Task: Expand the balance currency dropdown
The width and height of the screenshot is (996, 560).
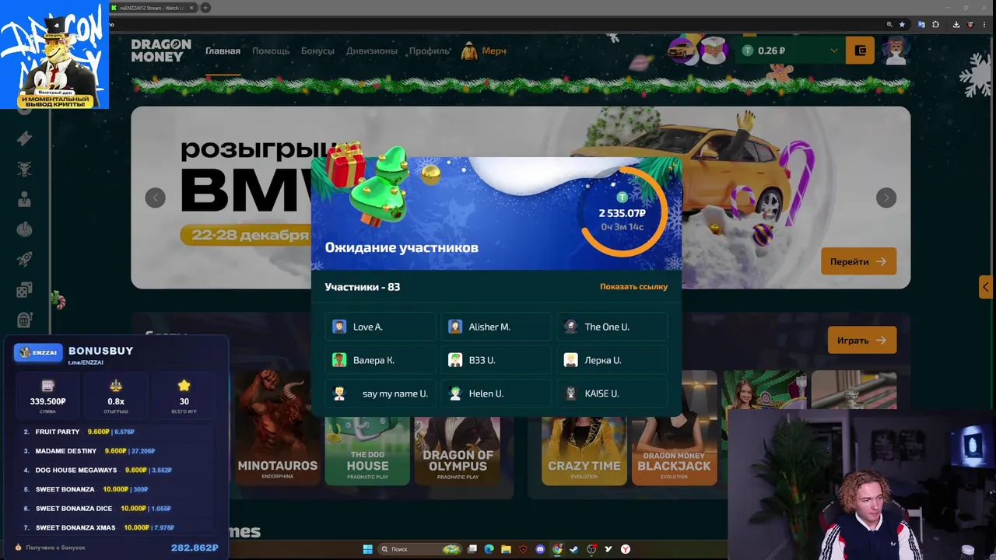Action: (x=834, y=51)
